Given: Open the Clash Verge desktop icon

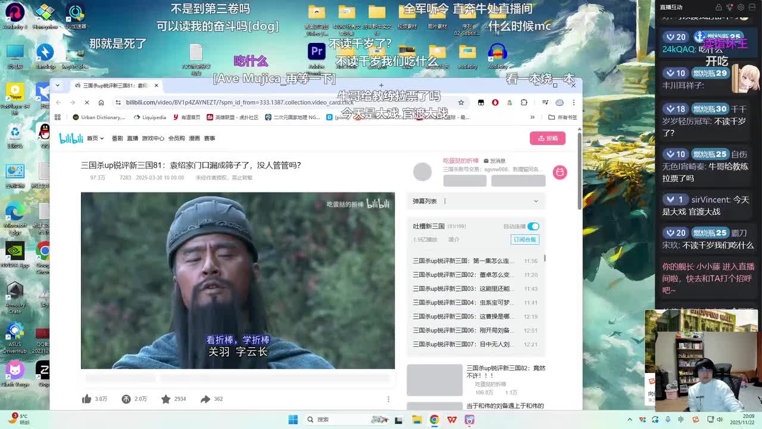Looking at the screenshot, I should click(x=15, y=374).
